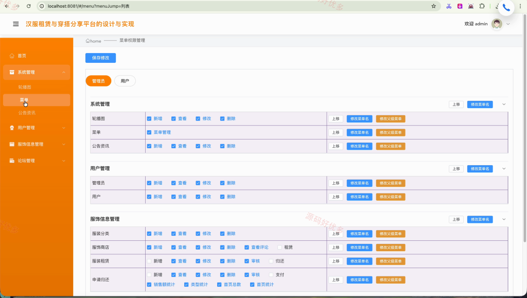Open 公告资讯 in sidebar submenu

tap(27, 113)
